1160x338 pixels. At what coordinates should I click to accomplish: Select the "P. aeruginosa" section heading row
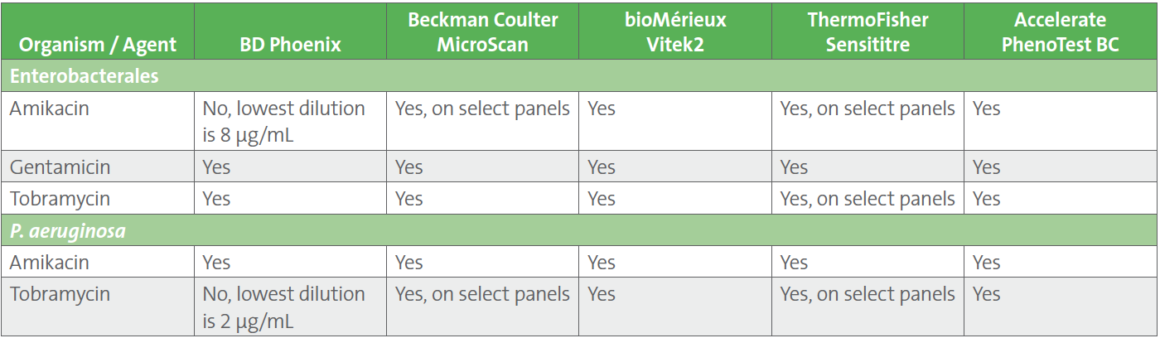(68, 230)
